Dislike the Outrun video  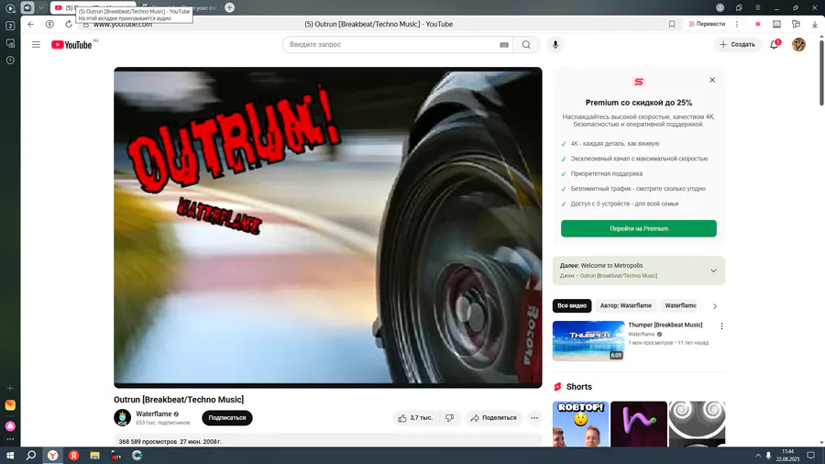449,418
